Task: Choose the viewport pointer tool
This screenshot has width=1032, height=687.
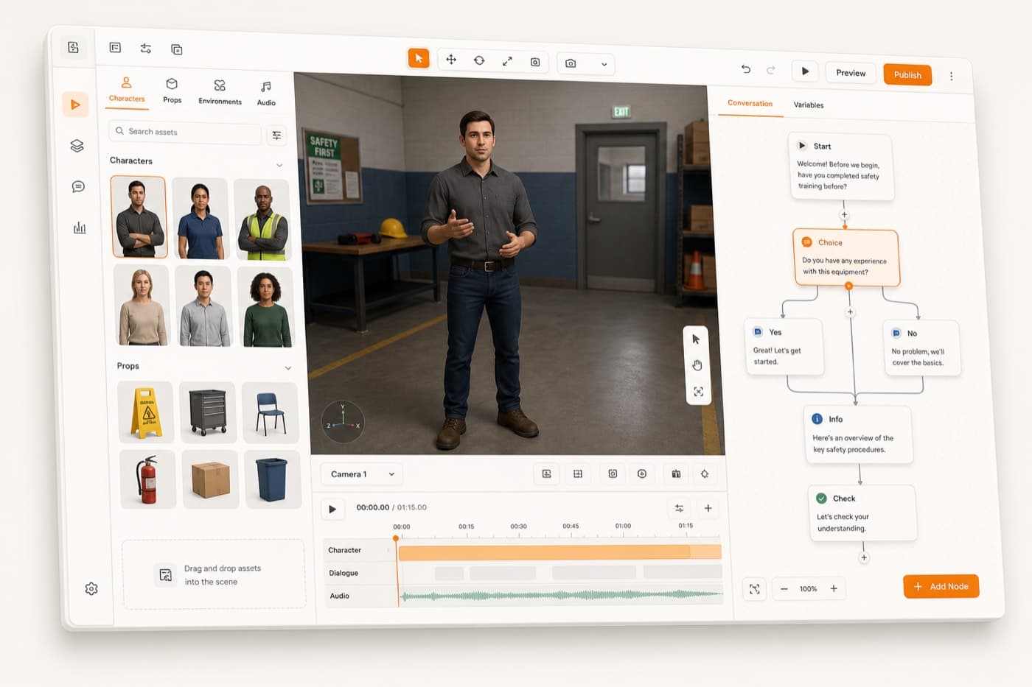Action: (696, 339)
